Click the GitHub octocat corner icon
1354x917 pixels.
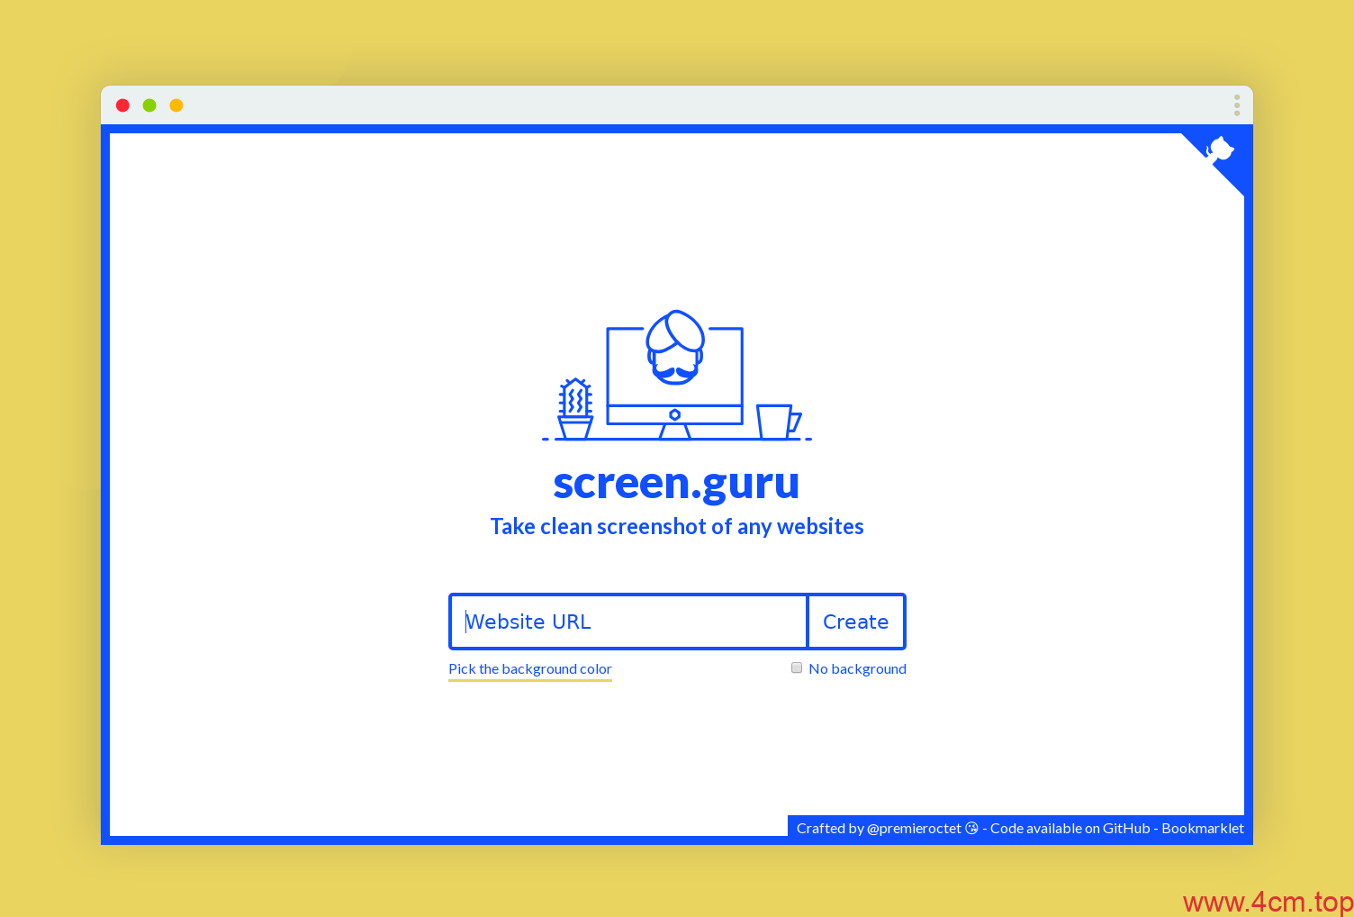pyautogui.click(x=1221, y=151)
